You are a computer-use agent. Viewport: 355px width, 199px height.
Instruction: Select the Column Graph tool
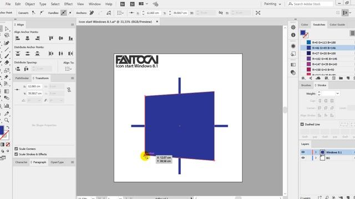point(7,106)
